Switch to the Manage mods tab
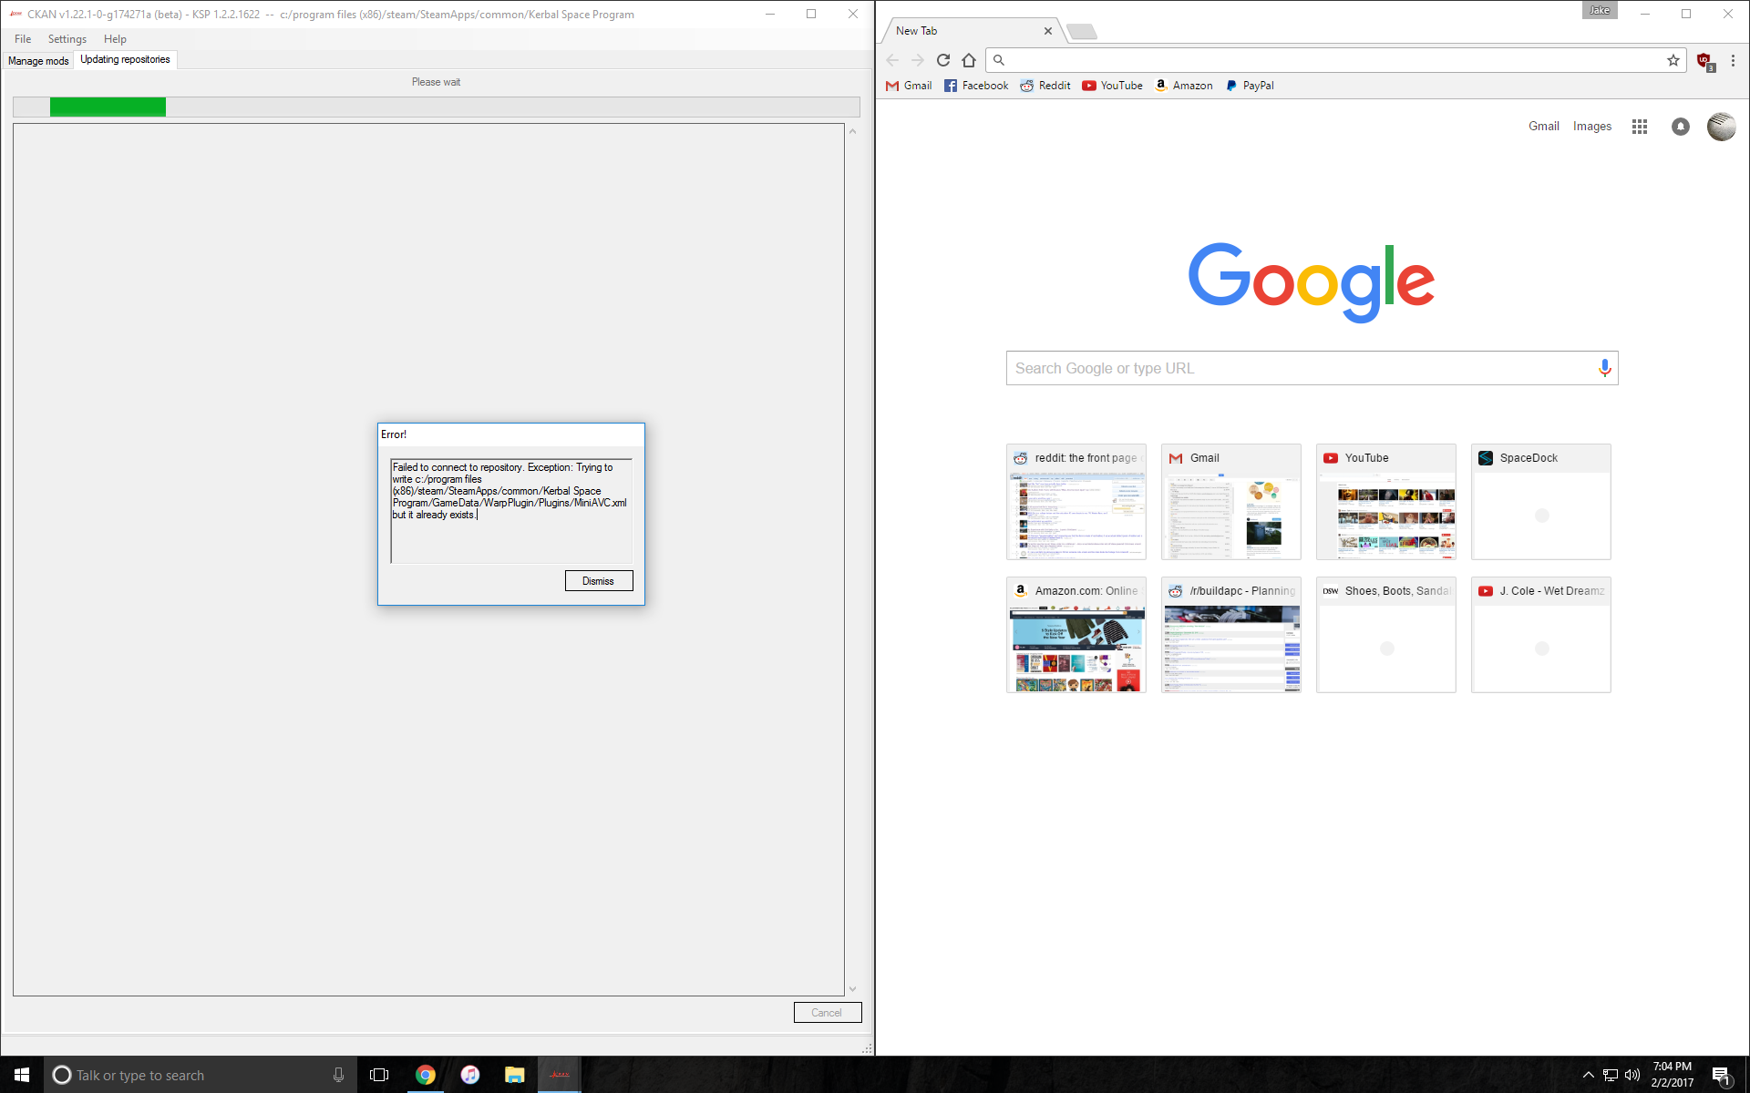The width and height of the screenshot is (1750, 1093). [38, 61]
